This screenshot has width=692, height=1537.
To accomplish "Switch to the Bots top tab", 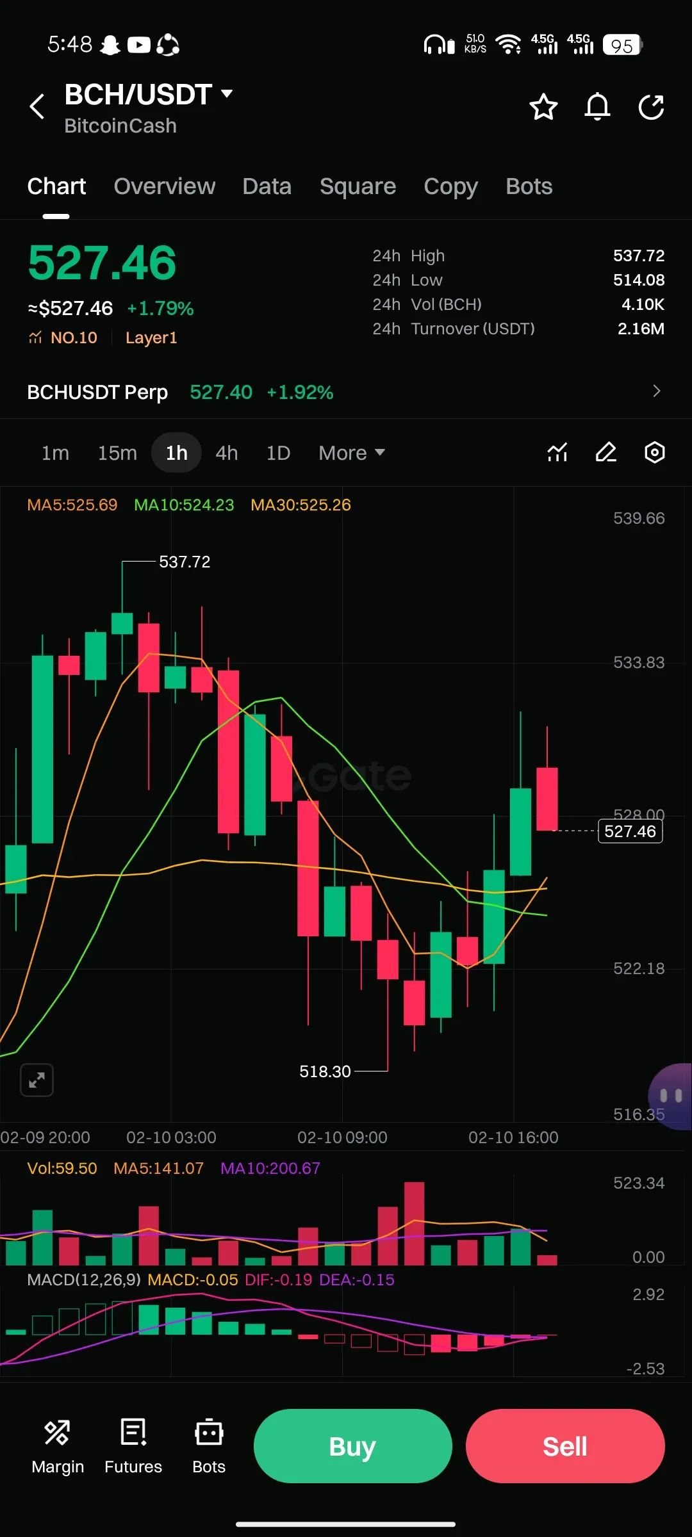I will [x=529, y=186].
